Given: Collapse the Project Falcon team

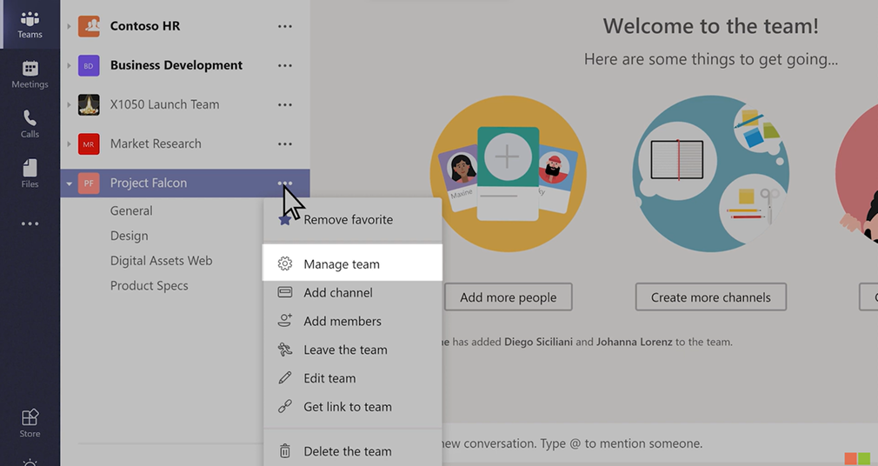Looking at the screenshot, I should (69, 183).
